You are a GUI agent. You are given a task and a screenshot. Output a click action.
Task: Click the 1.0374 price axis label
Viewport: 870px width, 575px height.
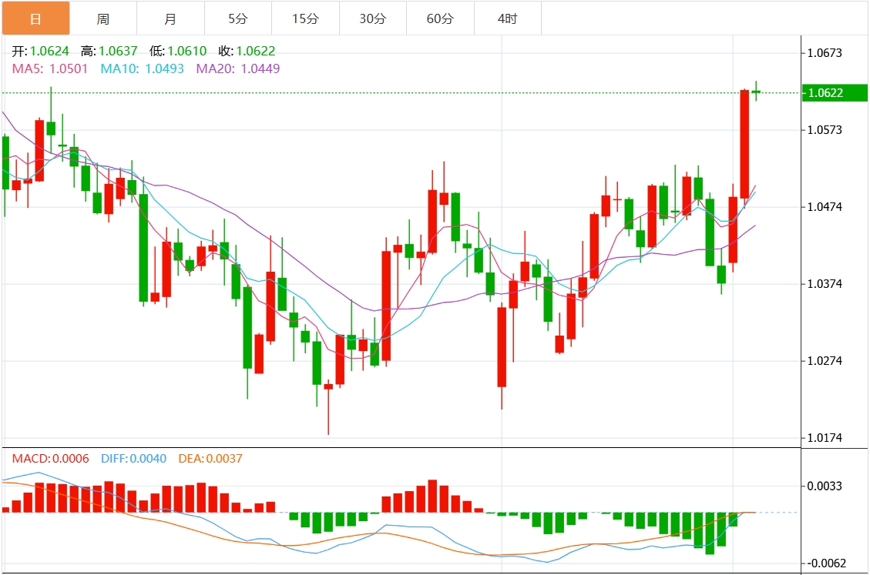825,284
